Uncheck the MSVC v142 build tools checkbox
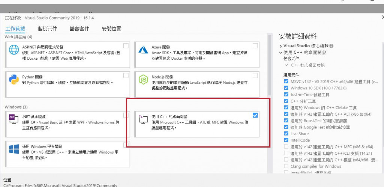This screenshot has height=187, width=384. tap(286, 81)
